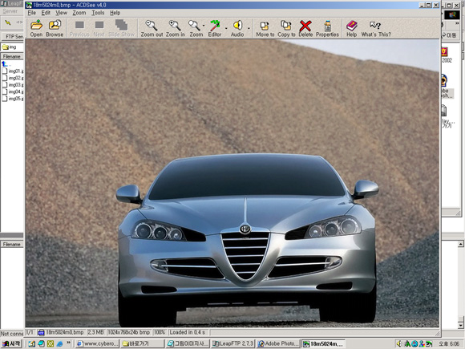
Task: Expand the Audio dropdown arrow
Action: pyautogui.click(x=249, y=29)
